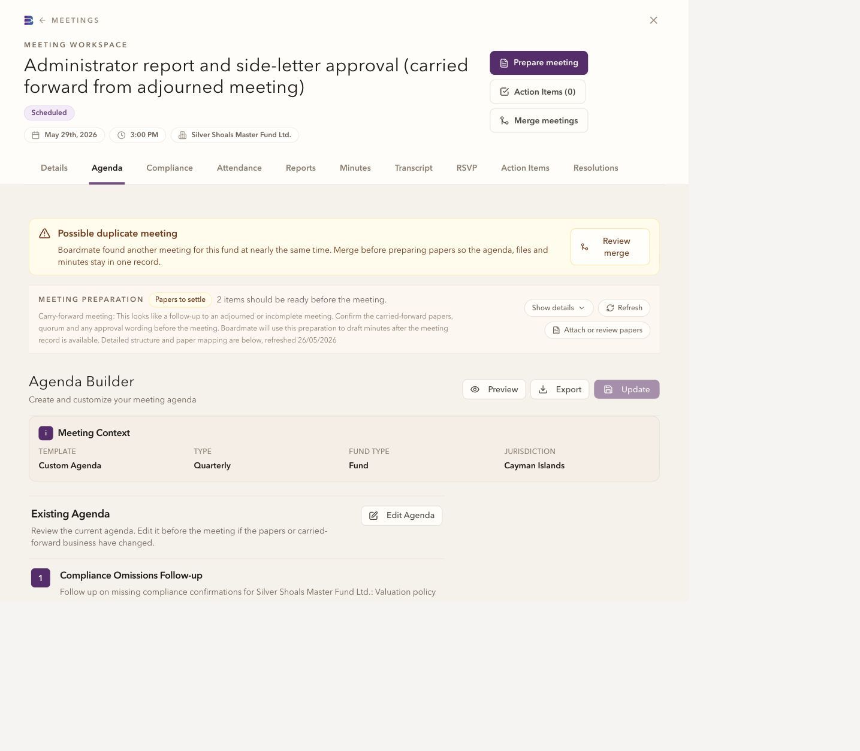Open Action Items (0) checkbox button
860x751 pixels.
538,92
